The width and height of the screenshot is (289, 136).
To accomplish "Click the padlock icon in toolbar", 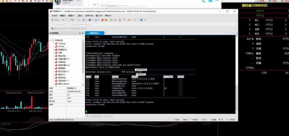I will [x=115, y=20].
